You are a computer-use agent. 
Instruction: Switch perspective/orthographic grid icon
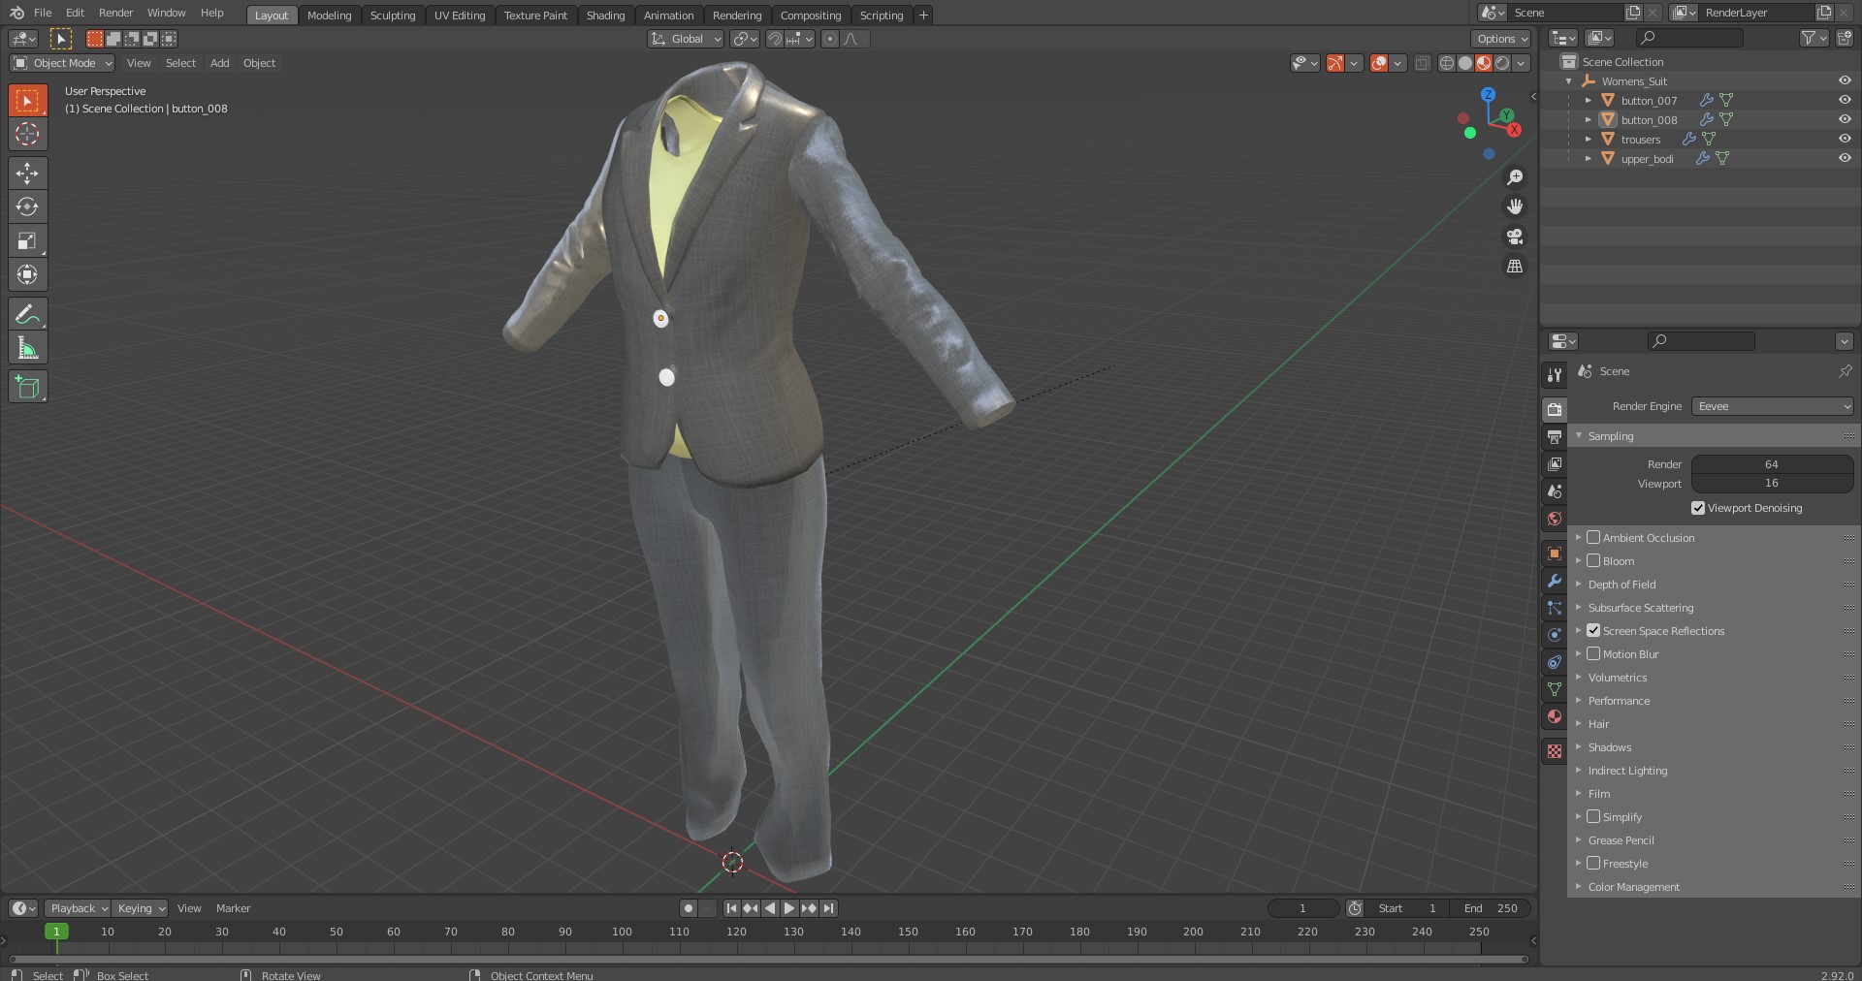coord(1515,266)
